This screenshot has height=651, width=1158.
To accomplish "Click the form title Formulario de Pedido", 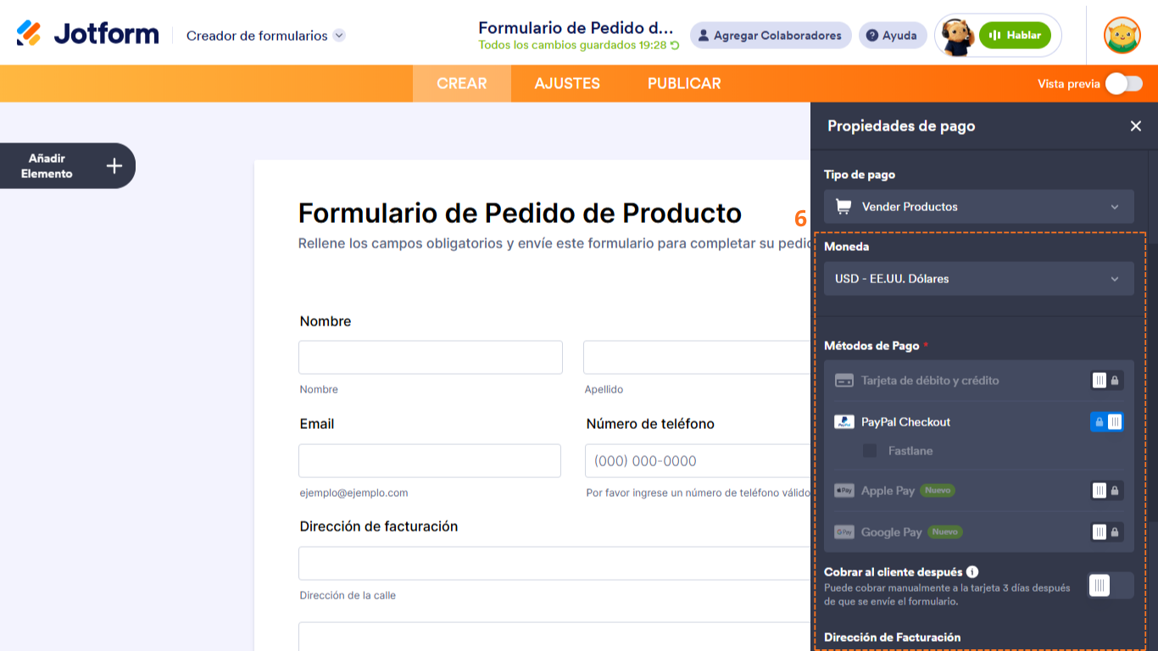I will pos(576,27).
